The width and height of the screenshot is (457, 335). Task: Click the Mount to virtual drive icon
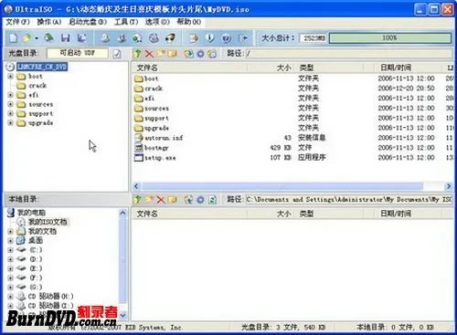click(x=154, y=38)
